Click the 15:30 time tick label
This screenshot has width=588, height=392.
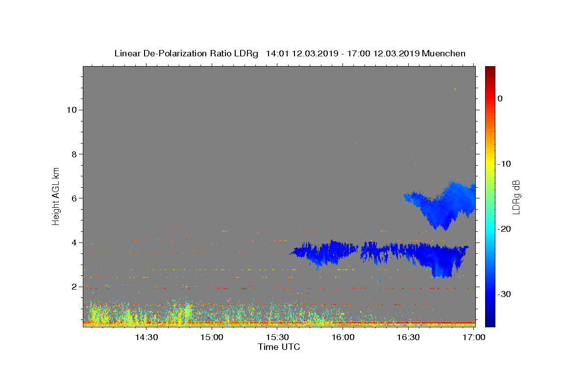pyautogui.click(x=277, y=338)
